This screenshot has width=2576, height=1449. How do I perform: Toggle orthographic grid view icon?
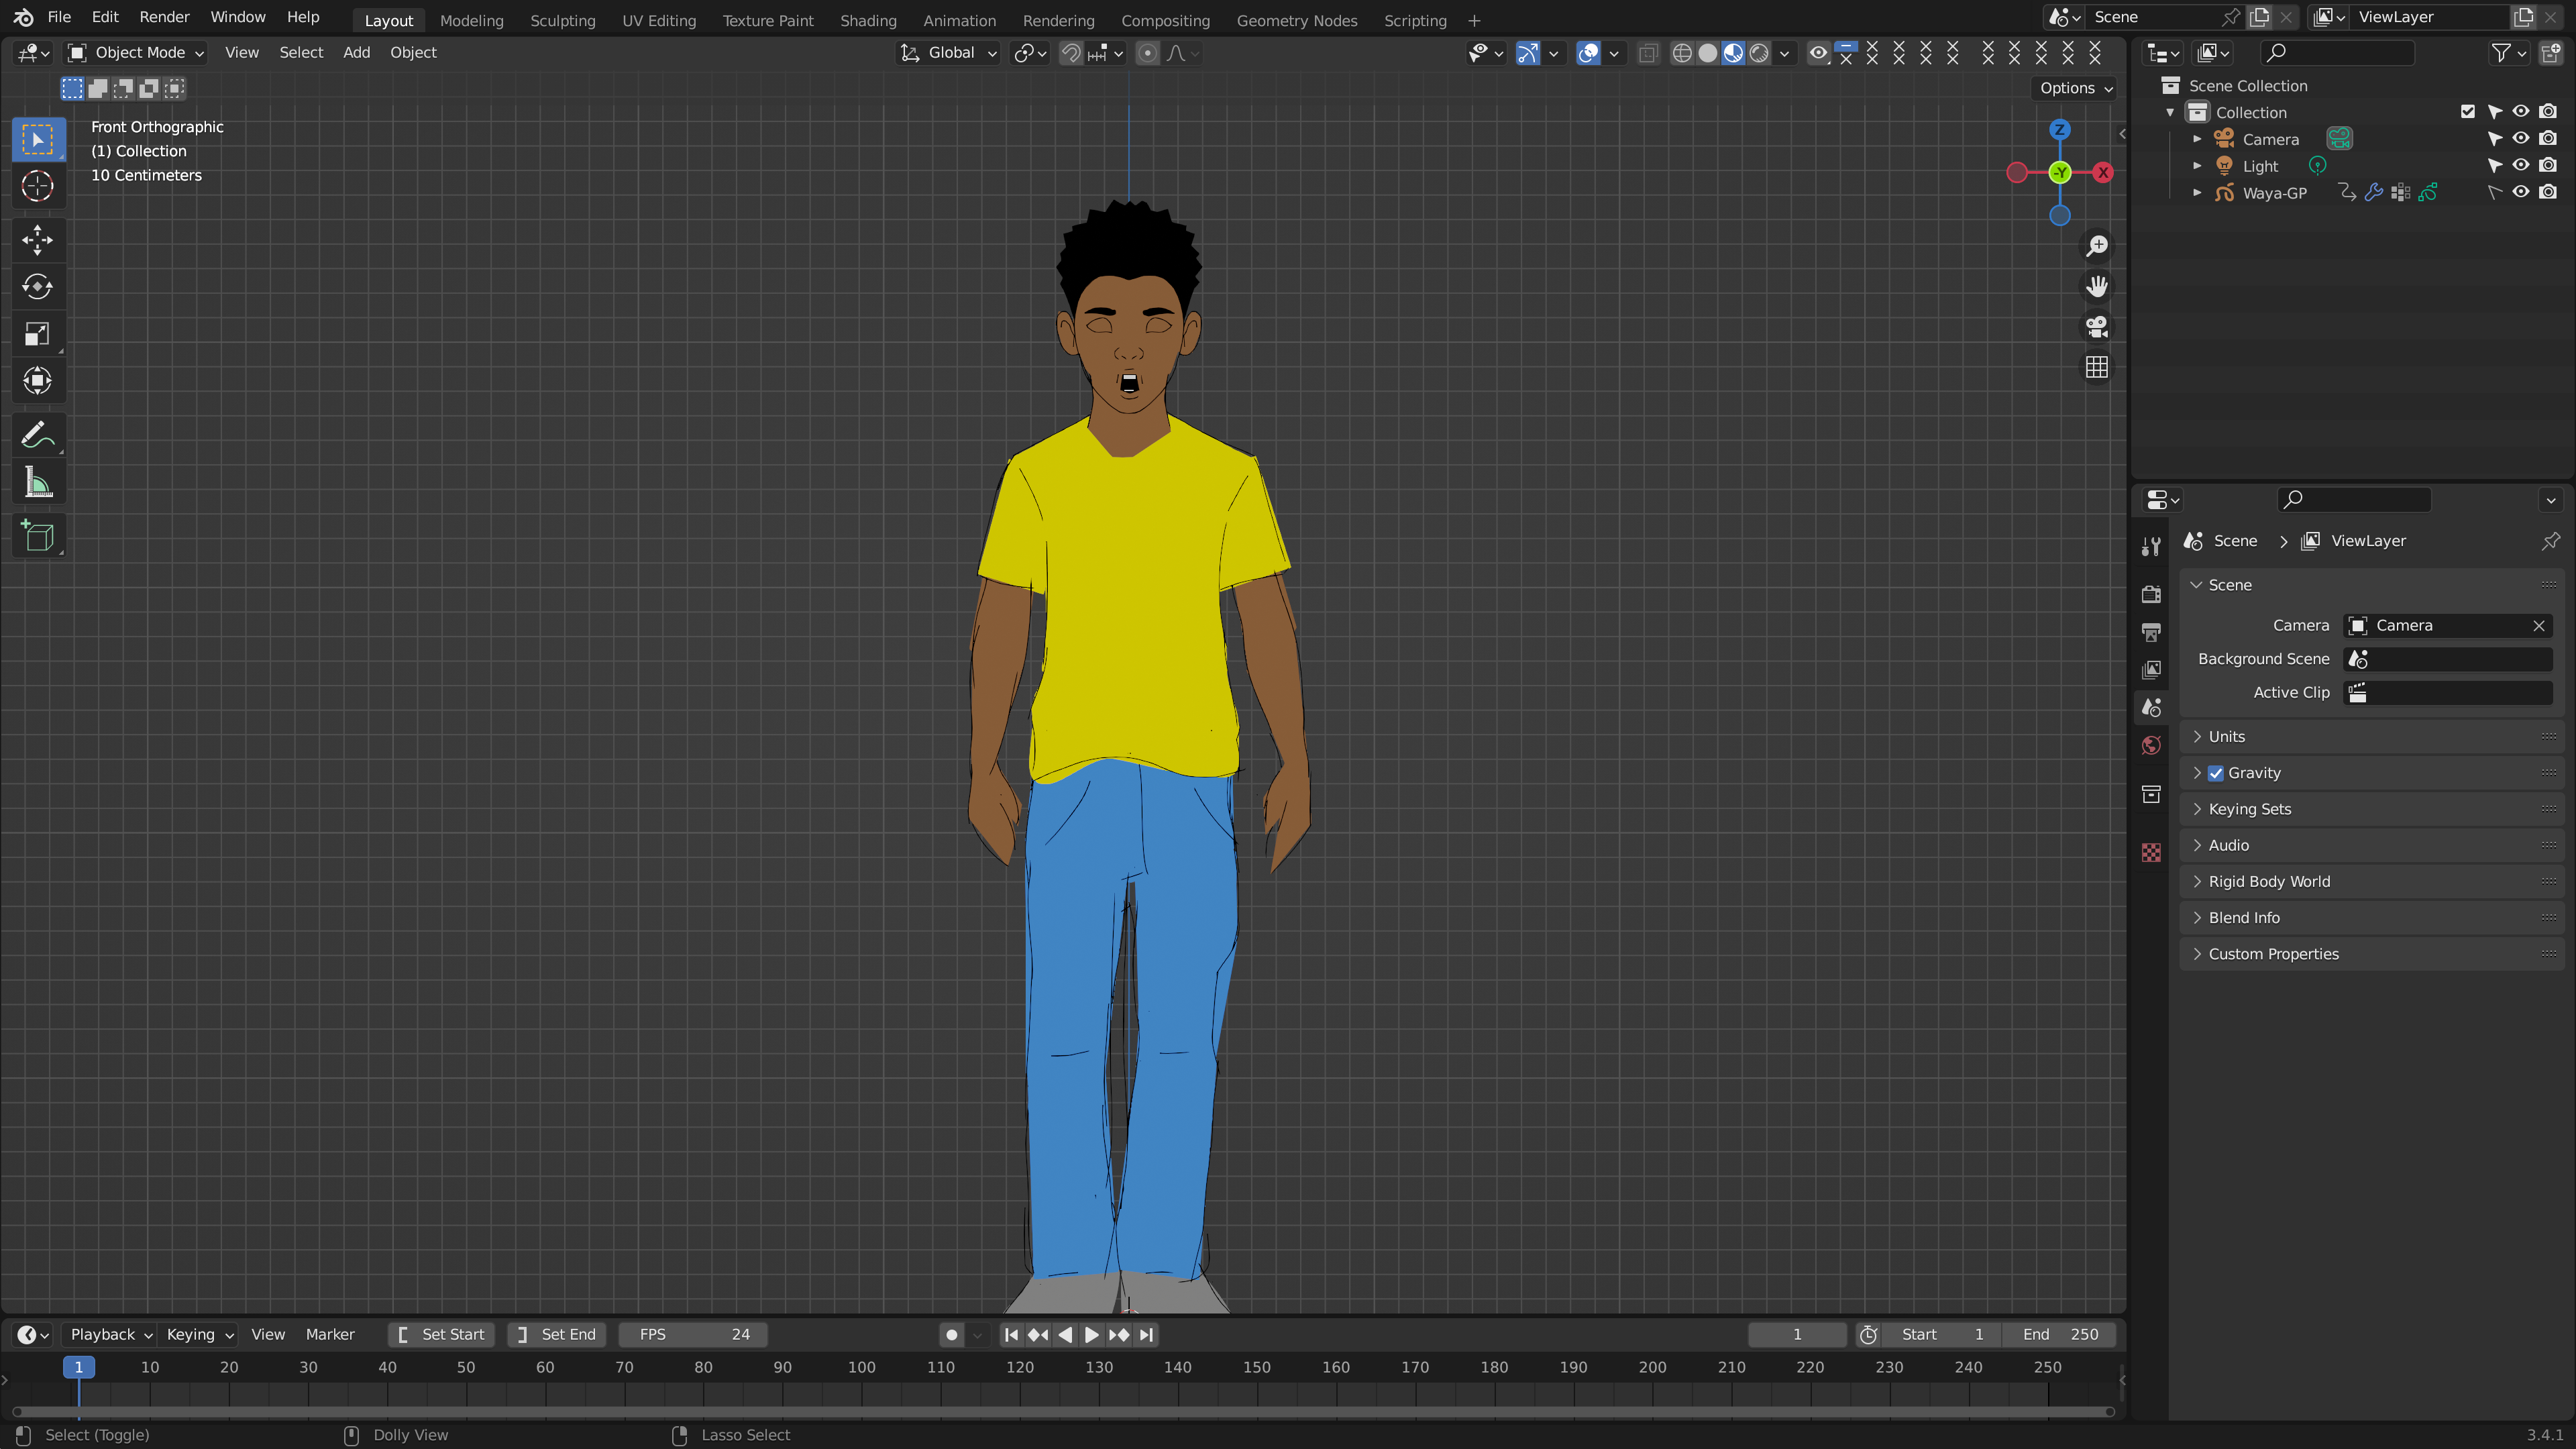pos(2096,367)
